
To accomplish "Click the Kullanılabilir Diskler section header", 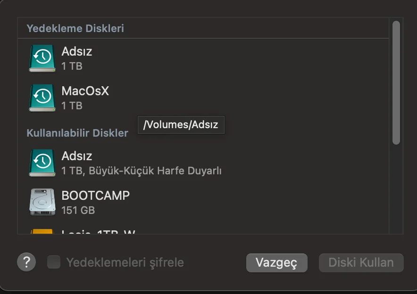I will (77, 133).
